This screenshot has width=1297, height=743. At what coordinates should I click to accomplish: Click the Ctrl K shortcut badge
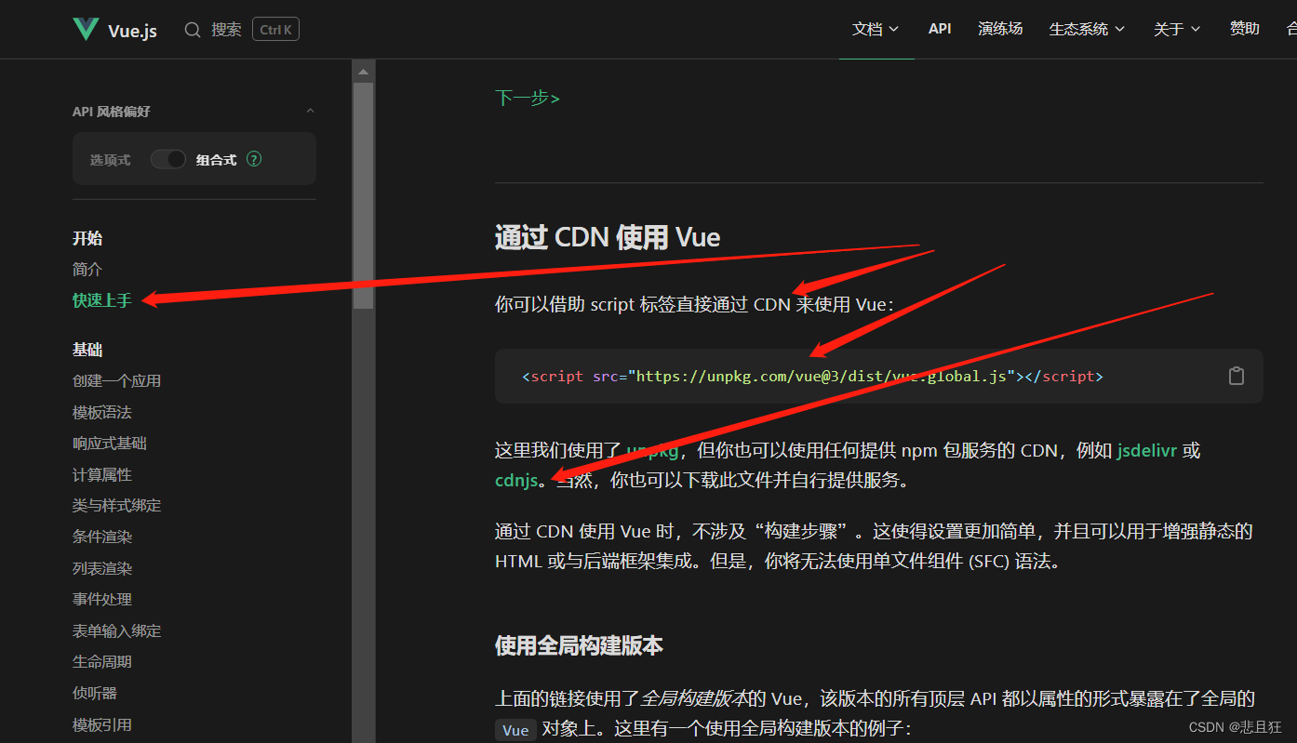(x=275, y=30)
